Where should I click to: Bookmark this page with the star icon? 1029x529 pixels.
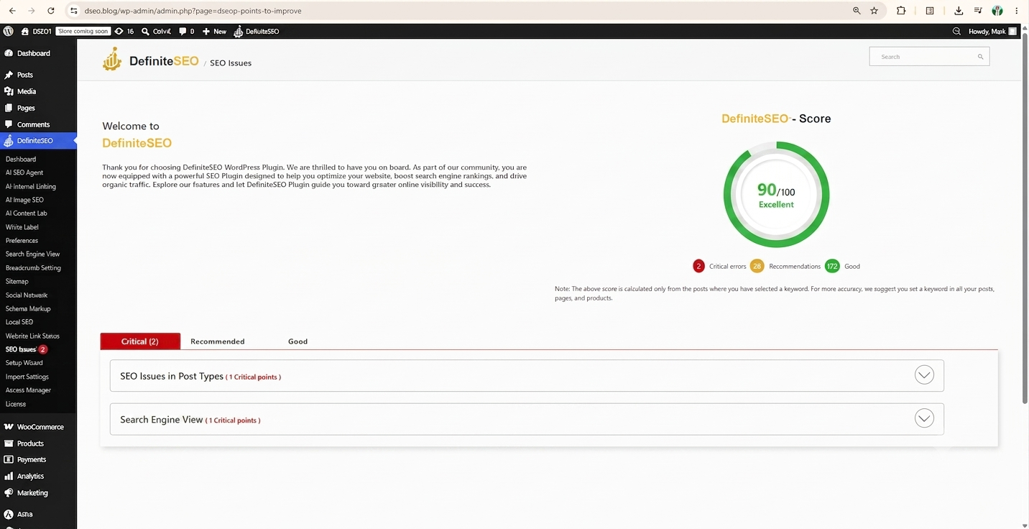(x=875, y=11)
